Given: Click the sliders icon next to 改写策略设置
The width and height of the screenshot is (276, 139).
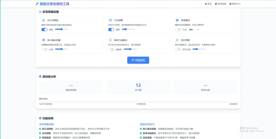Looking at the screenshot, I should click(x=40, y=12).
